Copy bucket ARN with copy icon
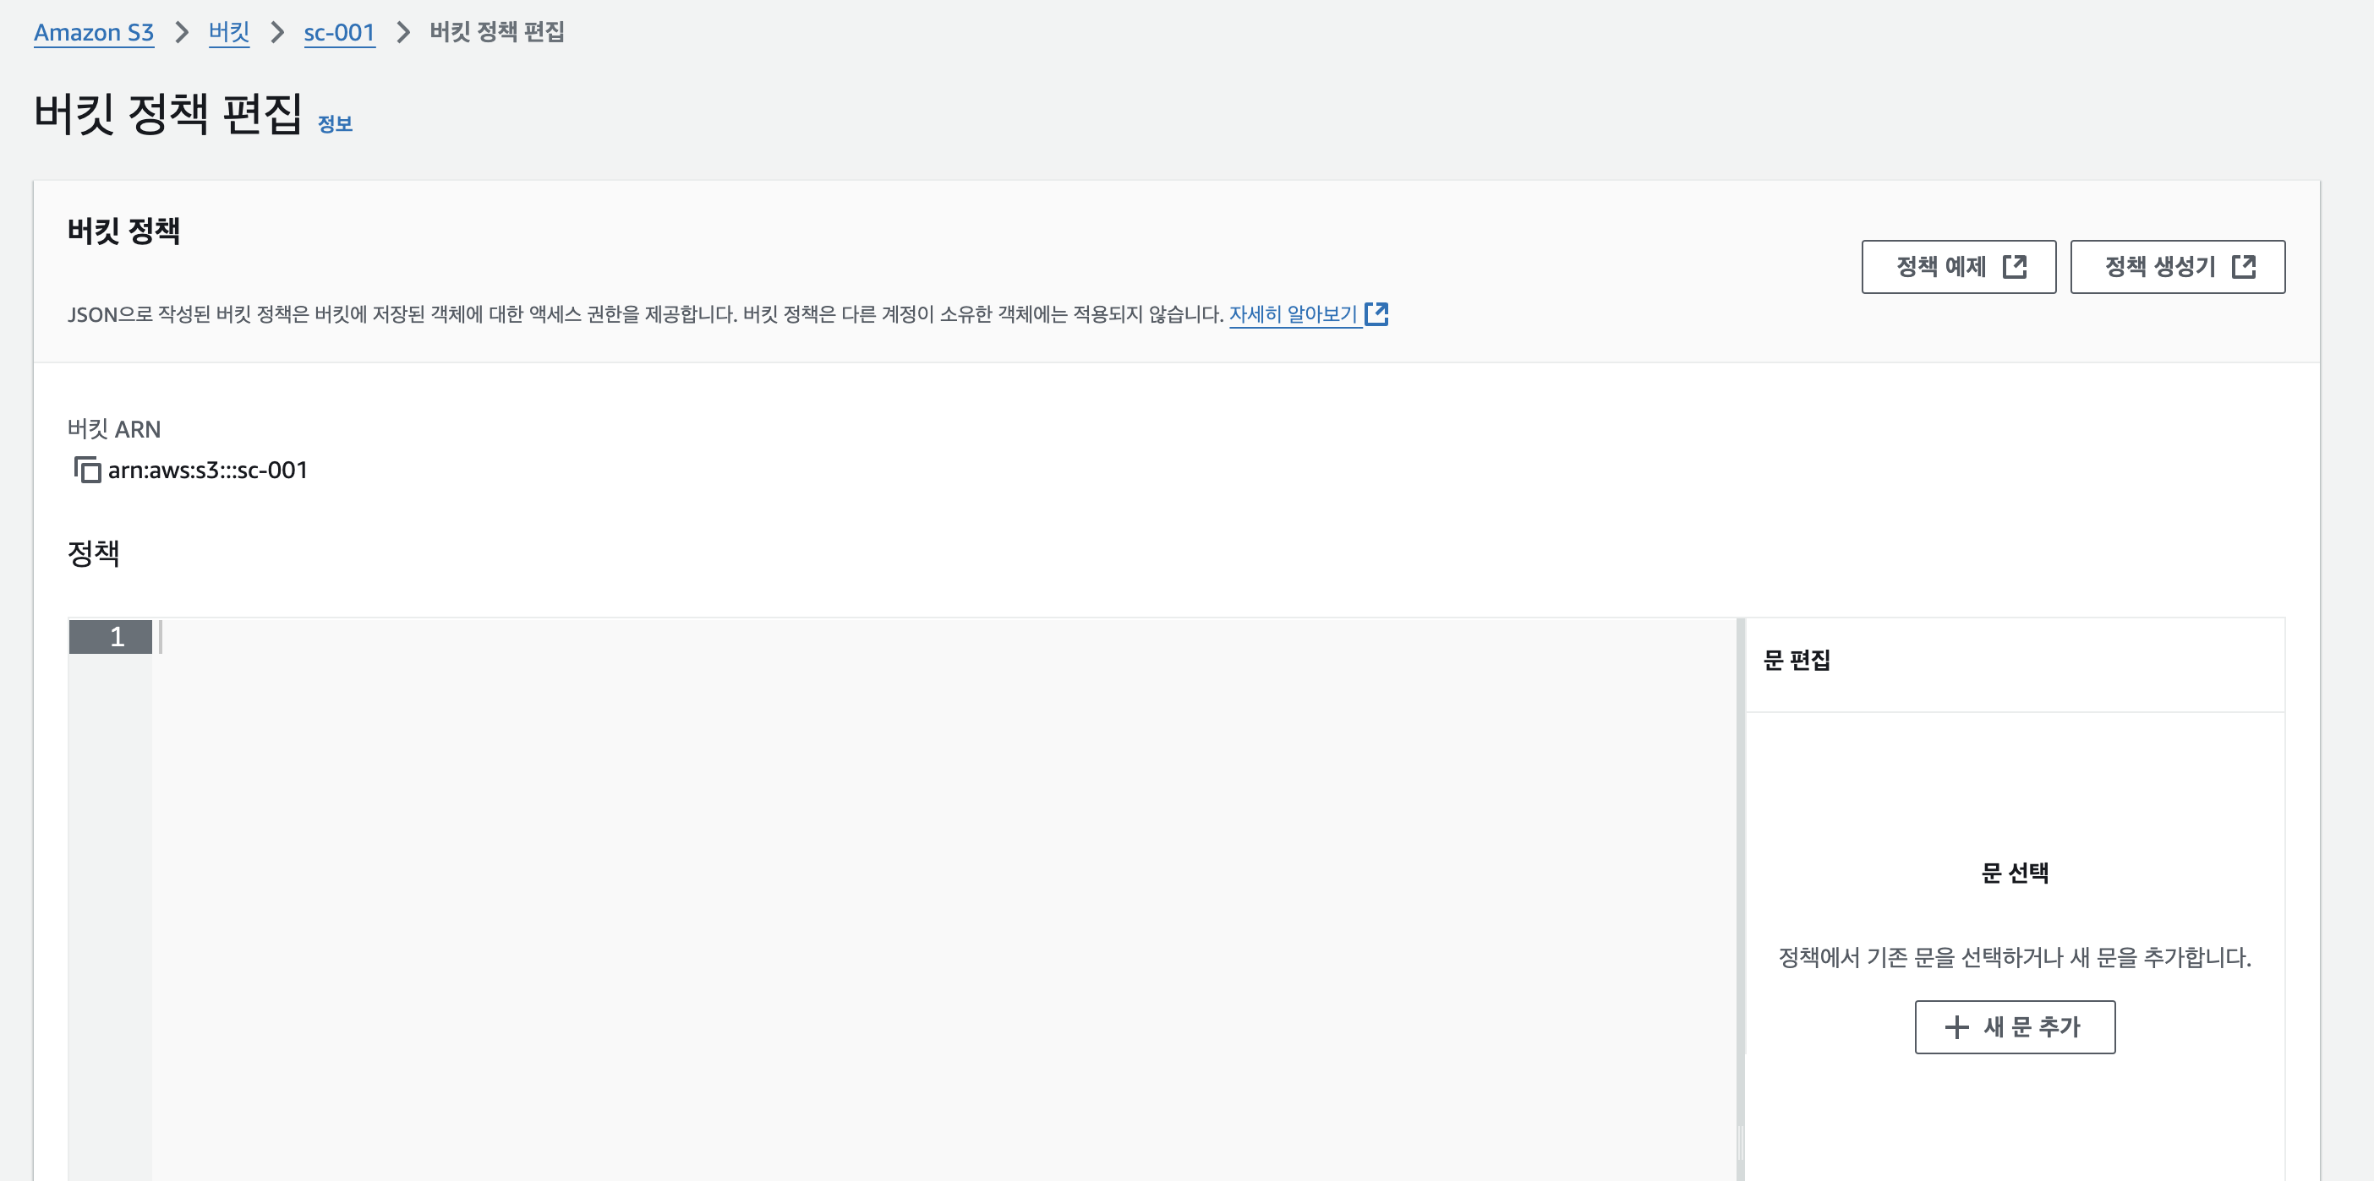Image resolution: width=2374 pixels, height=1181 pixels. tap(86, 470)
